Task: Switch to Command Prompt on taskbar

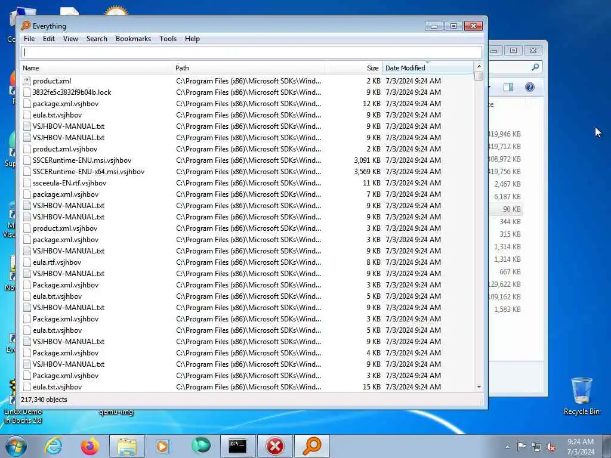Action: [237, 446]
